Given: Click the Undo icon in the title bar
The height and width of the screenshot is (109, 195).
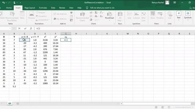Looking at the screenshot, I should pos(3,3).
